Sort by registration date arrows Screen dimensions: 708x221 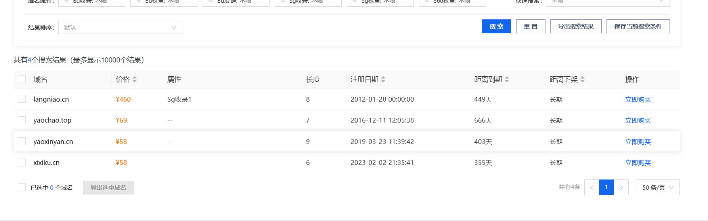[x=383, y=79]
